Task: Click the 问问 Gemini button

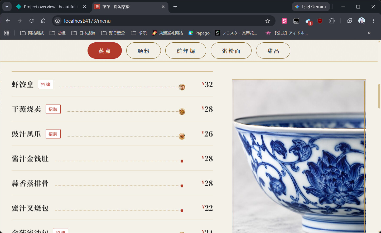Action: [311, 7]
